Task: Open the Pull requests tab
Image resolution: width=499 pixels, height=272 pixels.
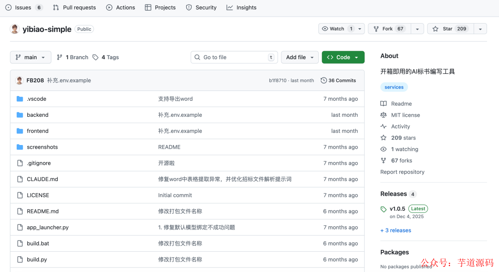Action: click(x=74, y=7)
